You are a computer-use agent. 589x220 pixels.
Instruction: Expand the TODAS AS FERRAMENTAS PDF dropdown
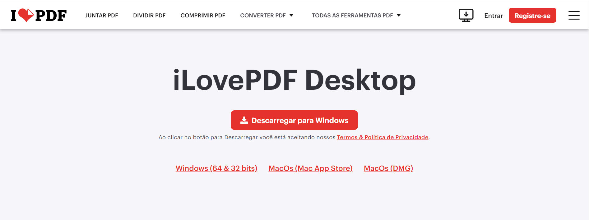pos(356,15)
